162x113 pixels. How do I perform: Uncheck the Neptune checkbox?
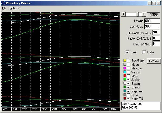[x=128, y=91]
